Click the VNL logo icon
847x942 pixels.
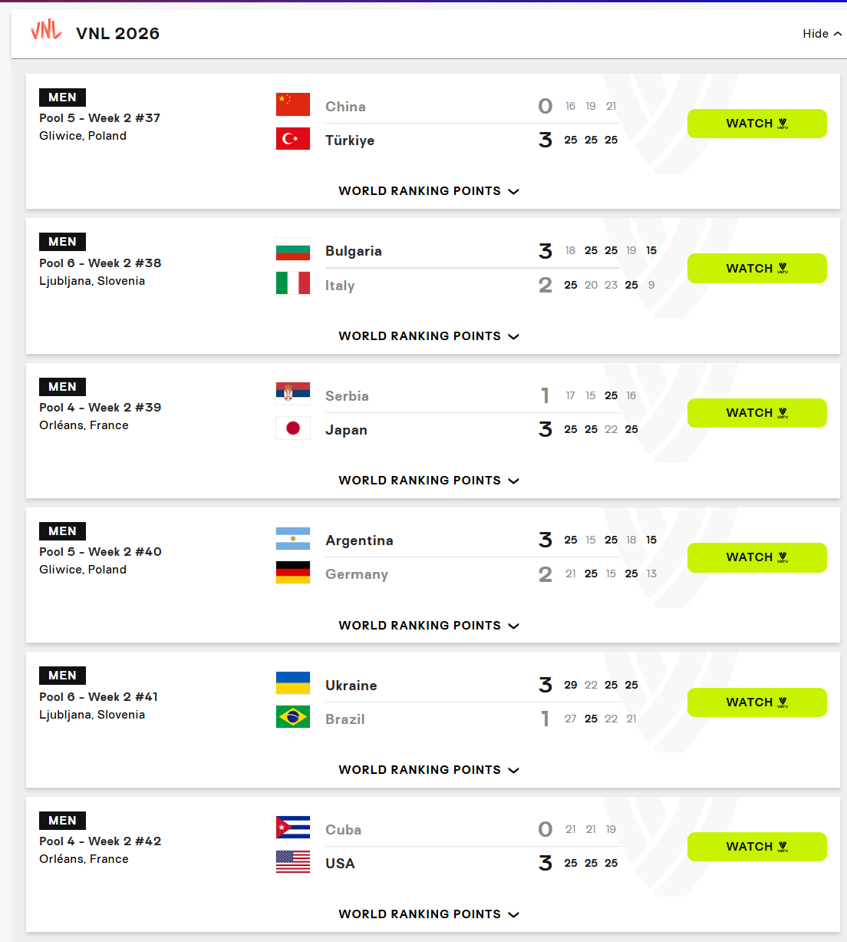click(46, 31)
